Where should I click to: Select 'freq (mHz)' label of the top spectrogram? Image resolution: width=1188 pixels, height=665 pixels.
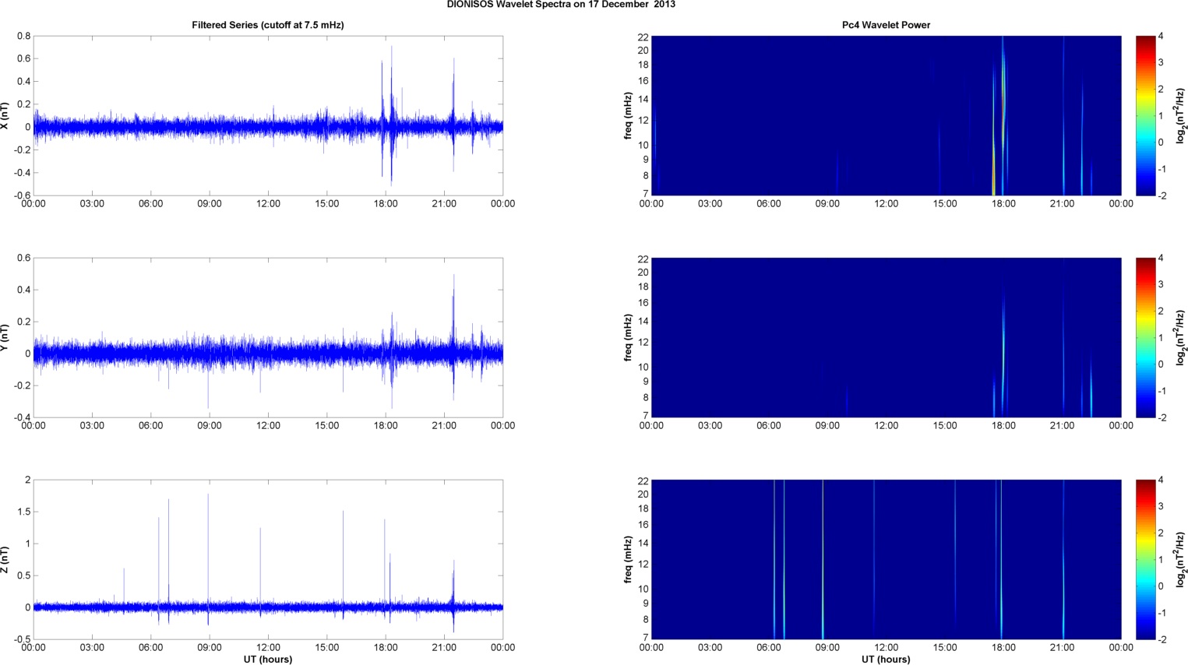(628, 116)
